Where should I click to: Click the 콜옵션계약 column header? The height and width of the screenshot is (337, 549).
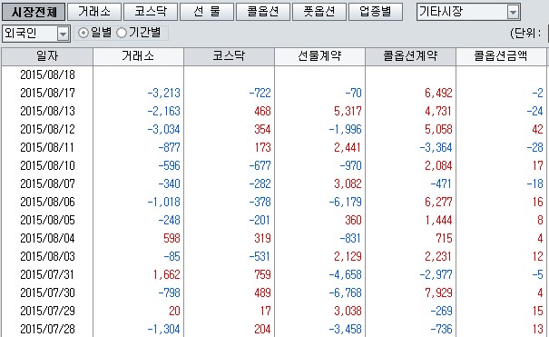[x=410, y=56]
